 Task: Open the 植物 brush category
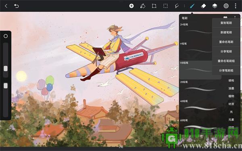[231, 96]
